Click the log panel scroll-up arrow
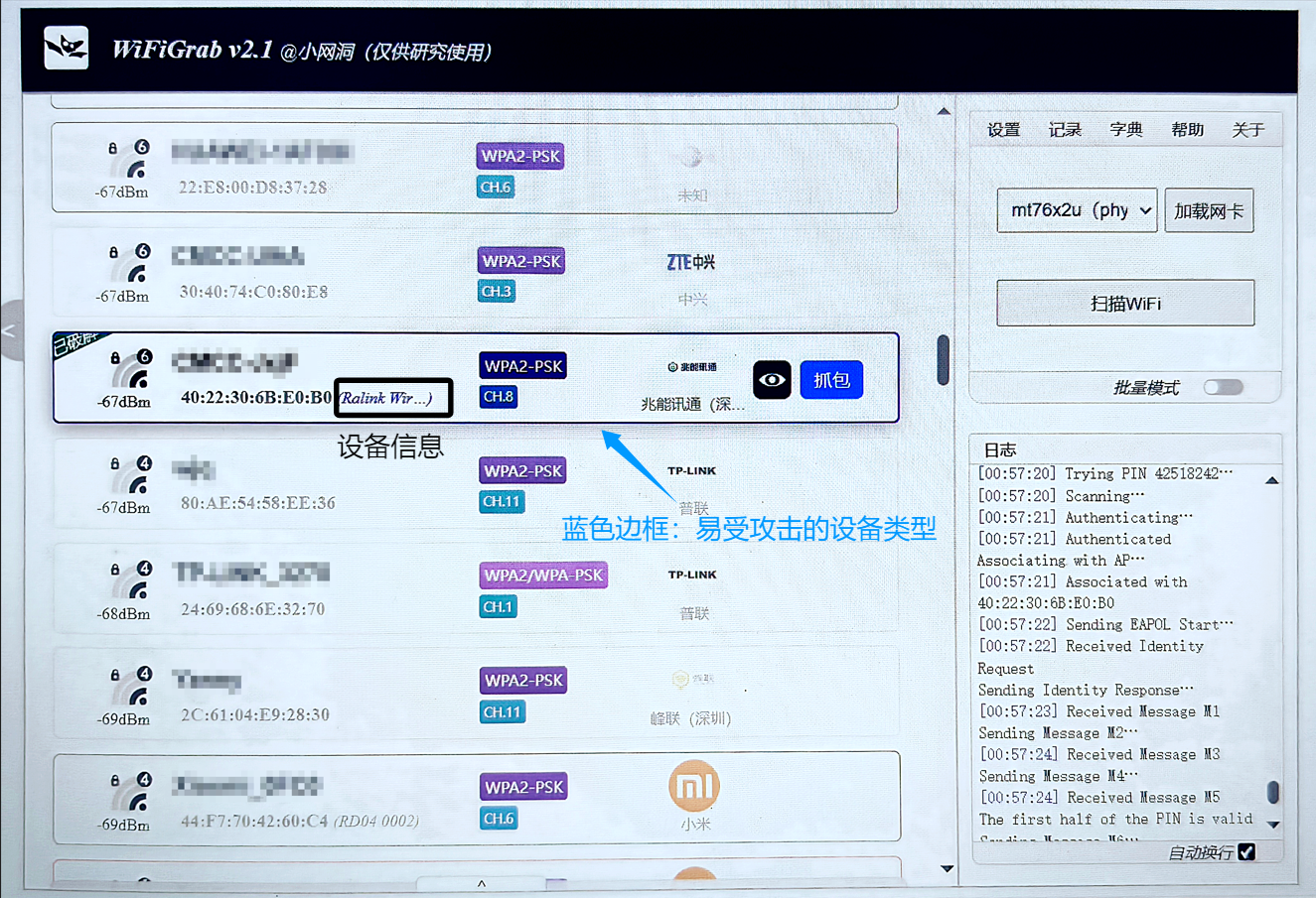1316x898 pixels. [x=1272, y=480]
